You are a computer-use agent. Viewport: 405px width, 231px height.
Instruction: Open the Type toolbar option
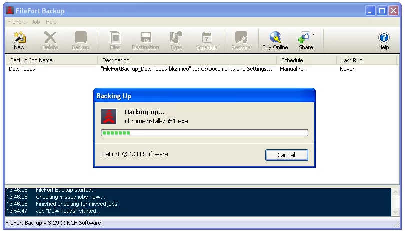pos(176,41)
